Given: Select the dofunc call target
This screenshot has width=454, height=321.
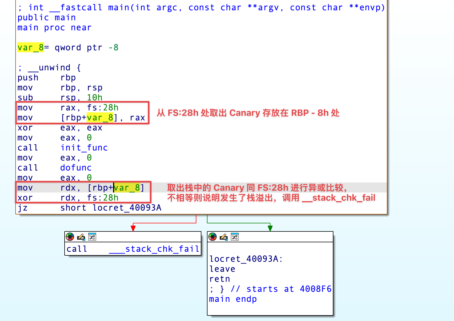Looking at the screenshot, I should point(76,168).
